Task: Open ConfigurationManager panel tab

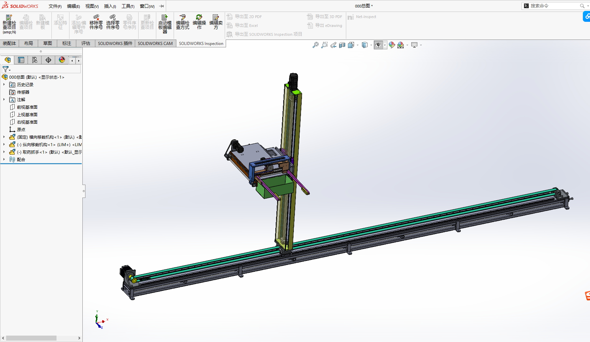Action: pos(35,60)
